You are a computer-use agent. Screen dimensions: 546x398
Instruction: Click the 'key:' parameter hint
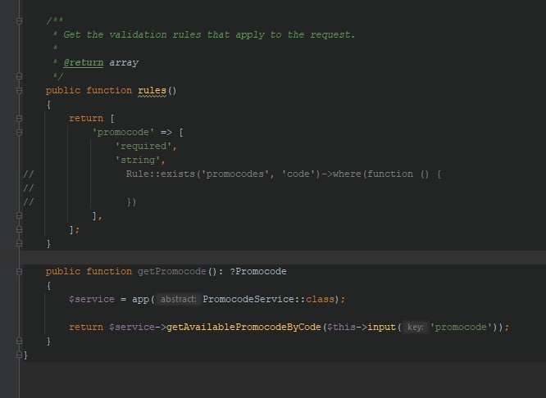coord(416,327)
